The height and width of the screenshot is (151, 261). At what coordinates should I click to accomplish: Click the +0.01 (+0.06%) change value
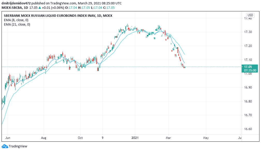(x=53, y=8)
